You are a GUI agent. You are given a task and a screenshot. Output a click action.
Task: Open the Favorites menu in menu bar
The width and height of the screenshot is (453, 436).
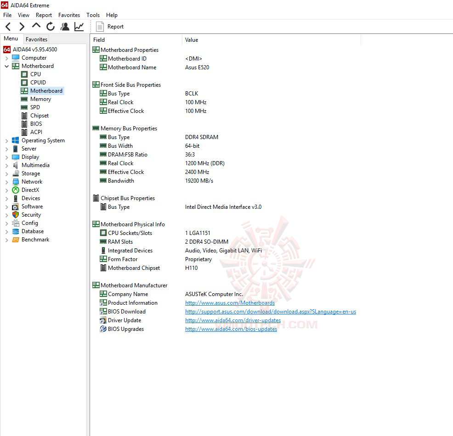pyautogui.click(x=69, y=15)
